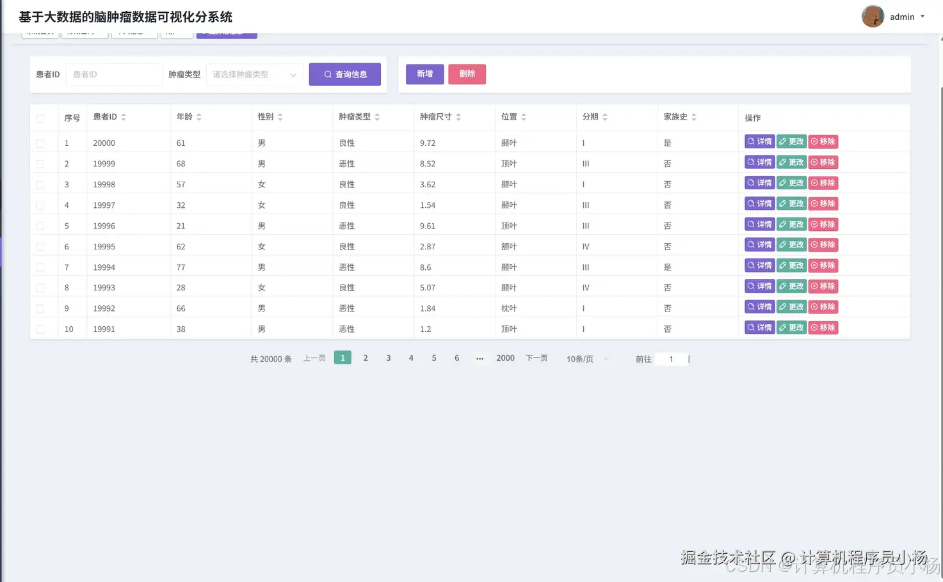This screenshot has height=582, width=943.
Task: Expand hidden pages with the ellipsis control
Action: click(480, 359)
